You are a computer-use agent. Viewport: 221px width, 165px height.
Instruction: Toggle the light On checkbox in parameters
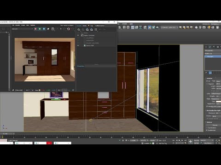[x=207, y=81]
